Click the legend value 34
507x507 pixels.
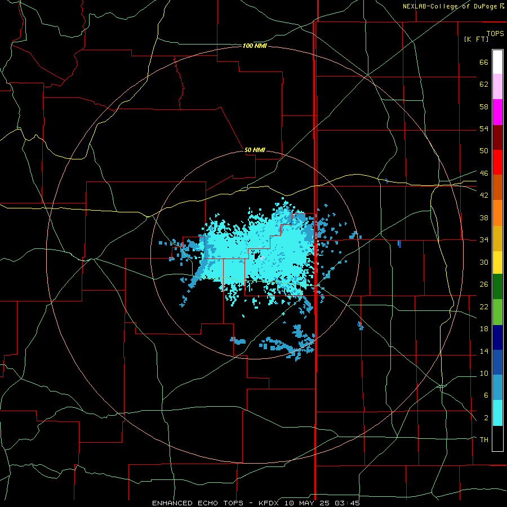pyautogui.click(x=484, y=240)
